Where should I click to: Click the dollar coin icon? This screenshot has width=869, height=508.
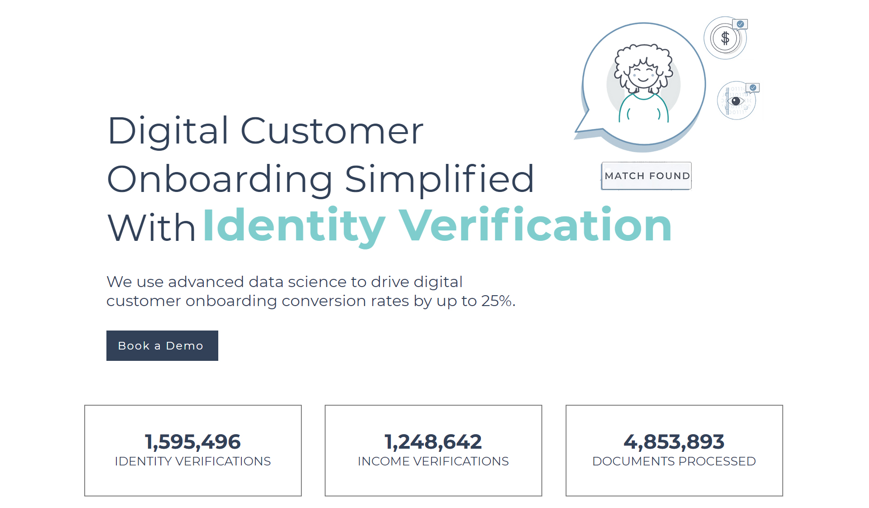(725, 38)
